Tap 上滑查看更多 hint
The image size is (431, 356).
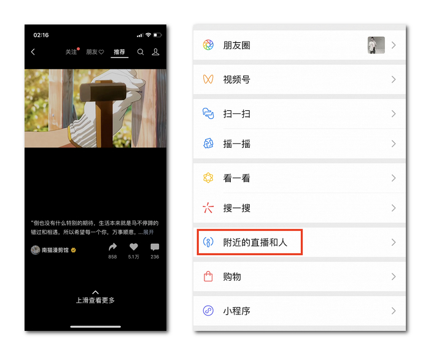point(95,300)
